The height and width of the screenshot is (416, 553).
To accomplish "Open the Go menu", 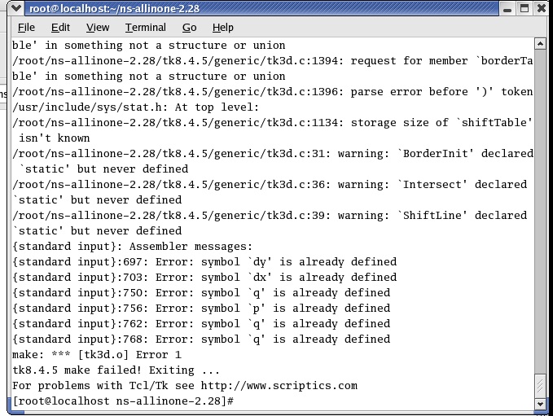I will click(x=189, y=28).
